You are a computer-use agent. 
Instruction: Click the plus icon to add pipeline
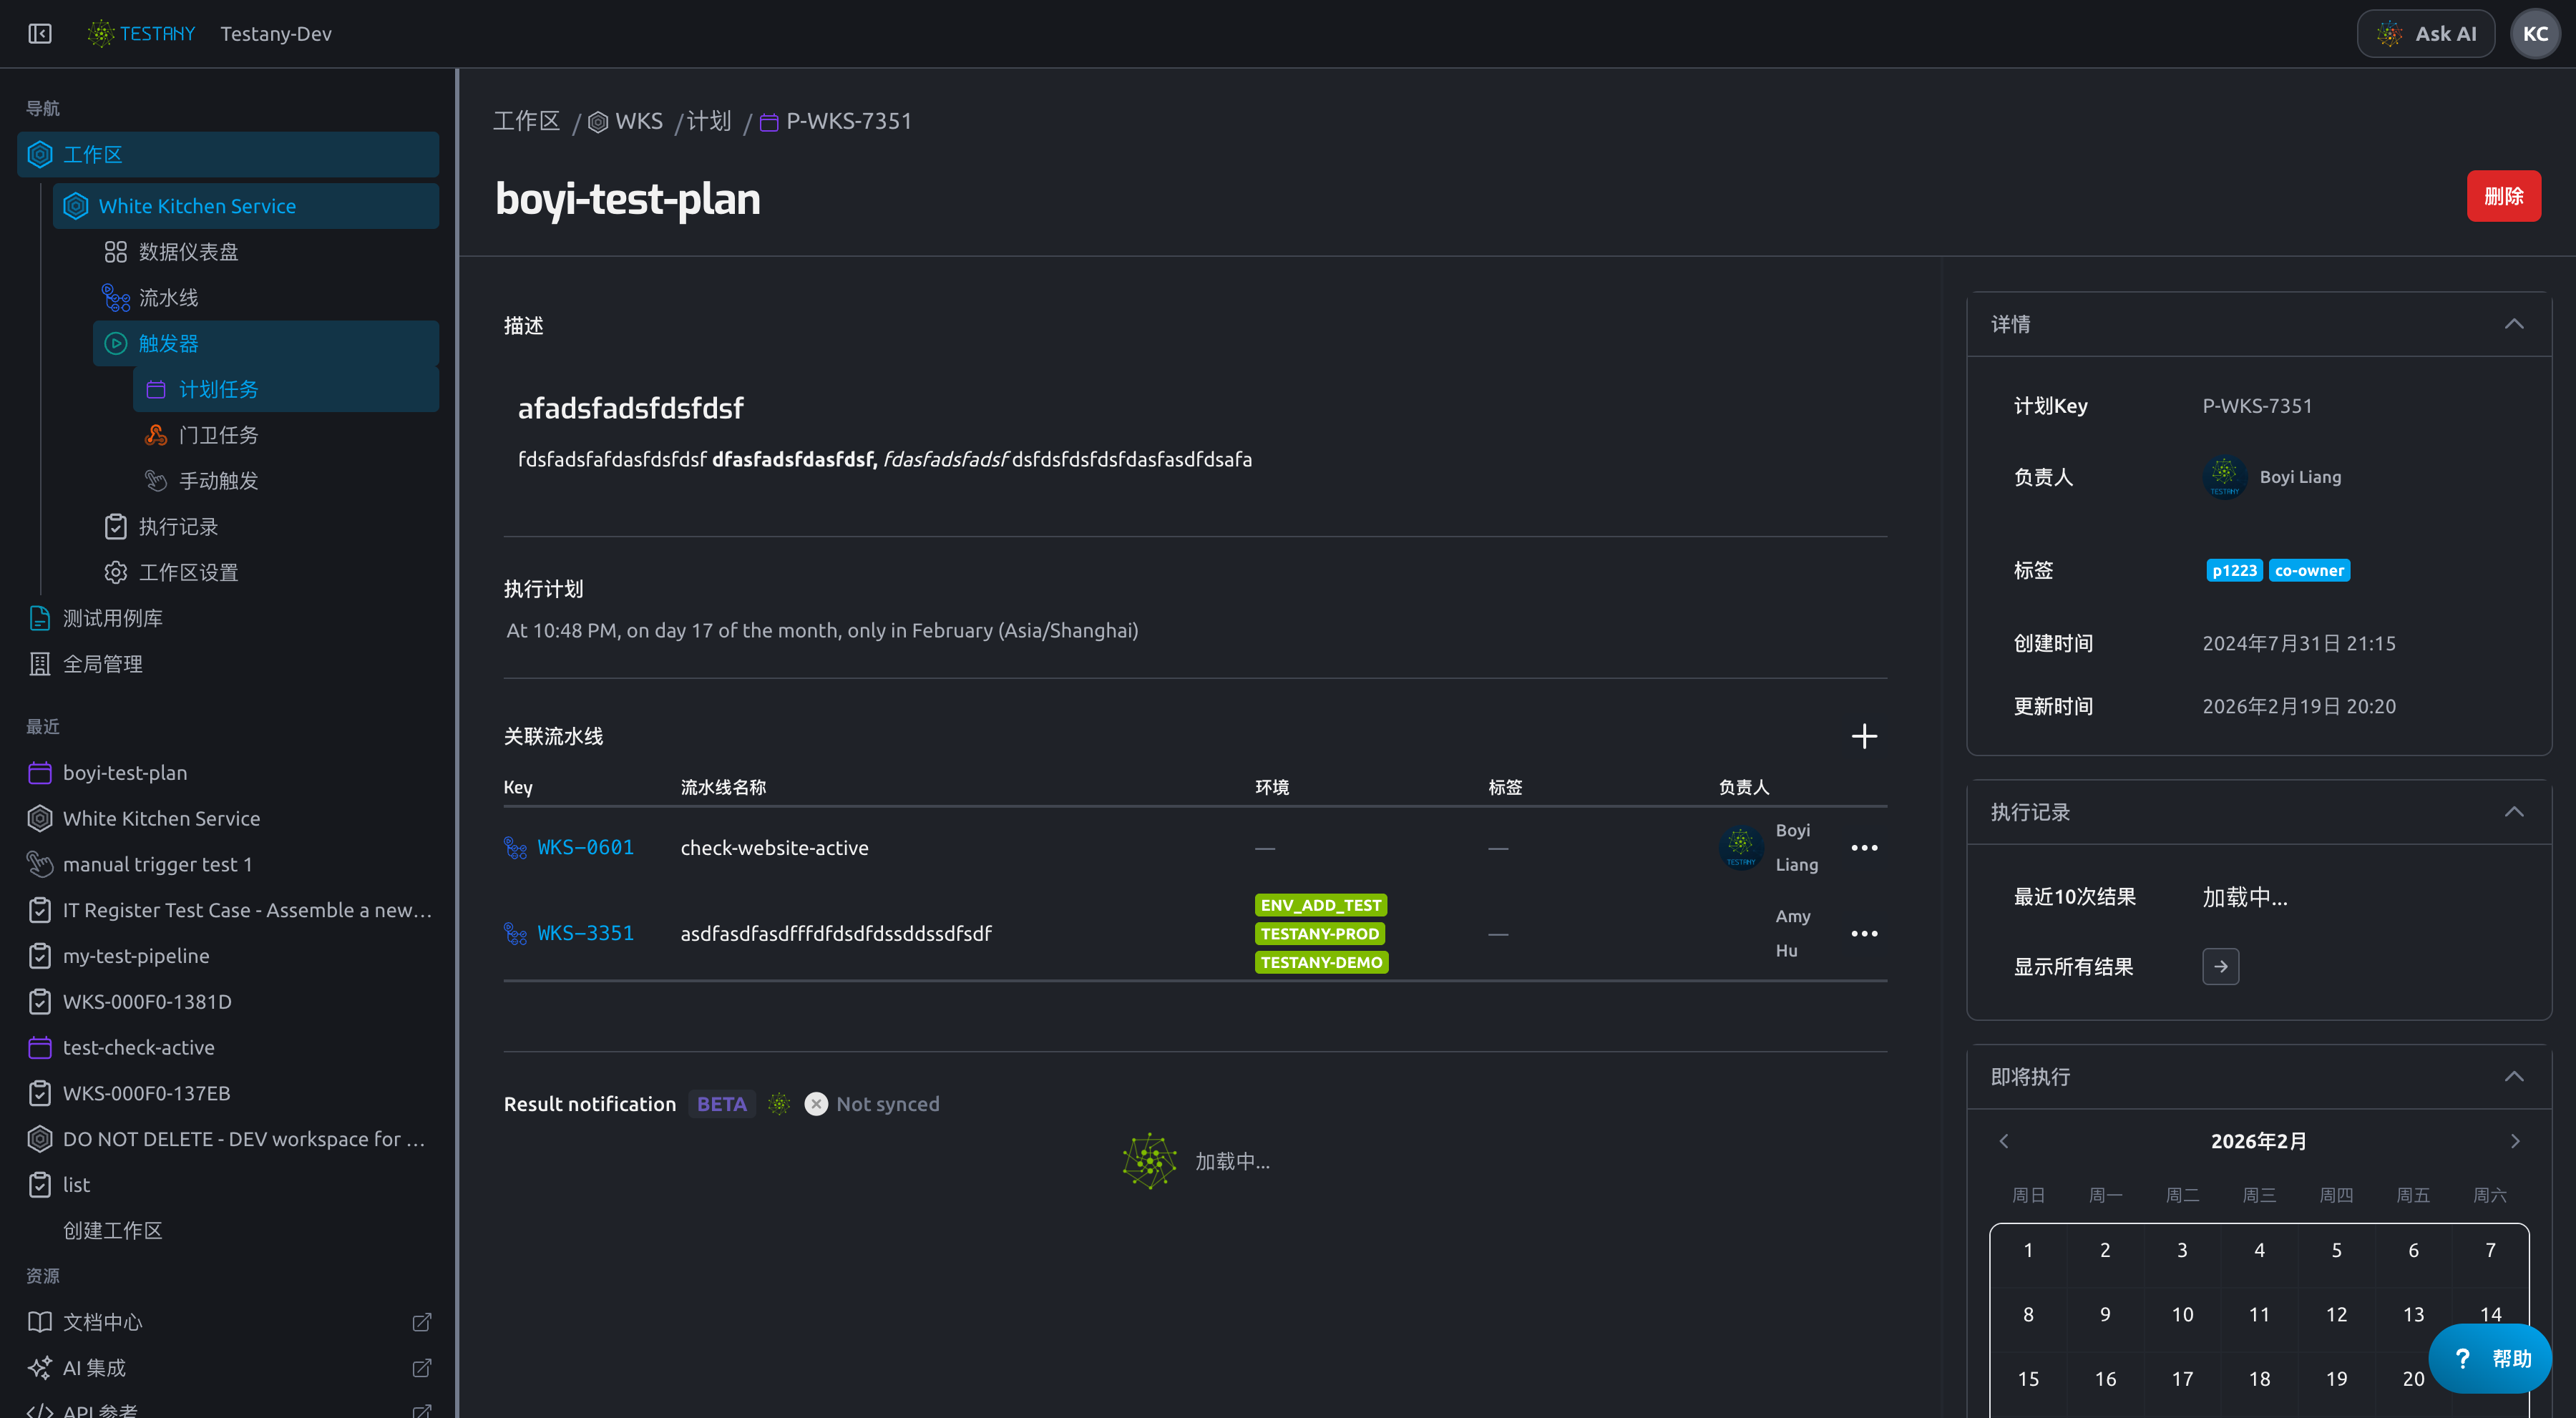(1864, 737)
